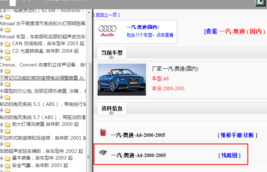Expand the 安全气囊 tree node
The image size is (267, 172).
point(1,166)
